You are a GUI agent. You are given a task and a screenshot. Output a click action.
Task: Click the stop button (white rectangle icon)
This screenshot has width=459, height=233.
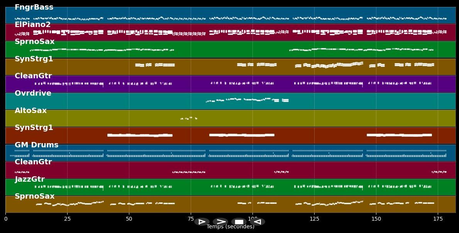(239, 222)
